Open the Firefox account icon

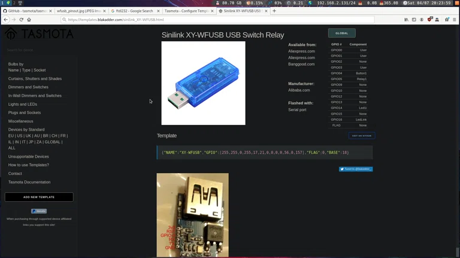(421, 20)
